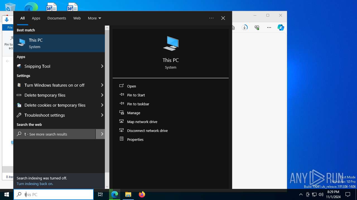Open Task View on the taskbar
Screen dimensions: 357x200
click(100, 194)
